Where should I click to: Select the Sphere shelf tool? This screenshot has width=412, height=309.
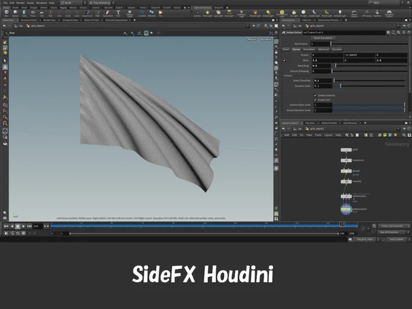pyautogui.click(x=15, y=13)
